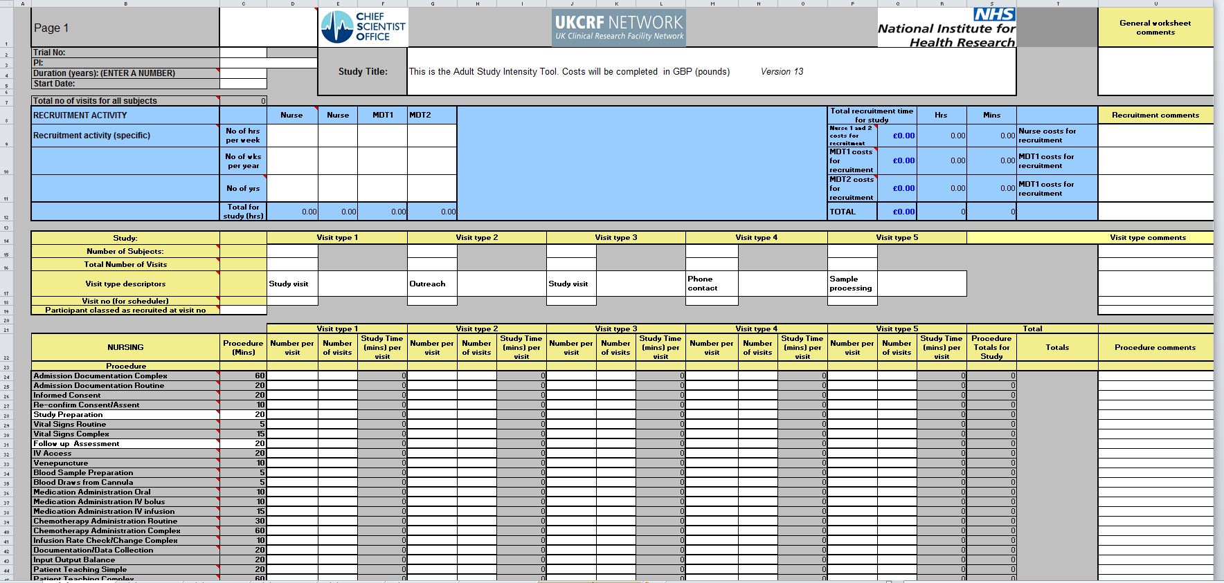The width and height of the screenshot is (1224, 583).
Task: Click the "Nurse costs for recruitment" cell
Action: (x=1057, y=136)
